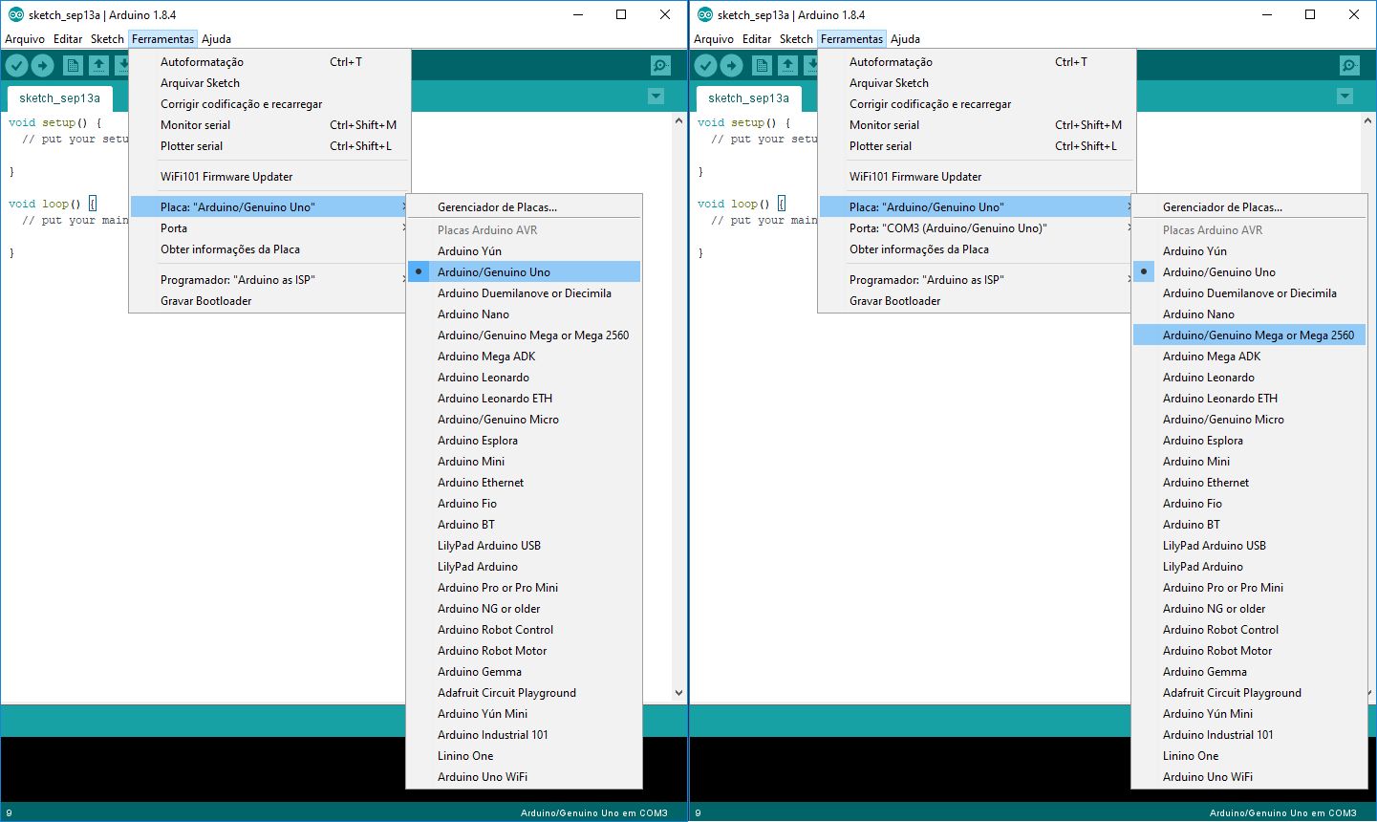
Task: Click Arduino logo in left window title bar
Action: tap(15, 14)
